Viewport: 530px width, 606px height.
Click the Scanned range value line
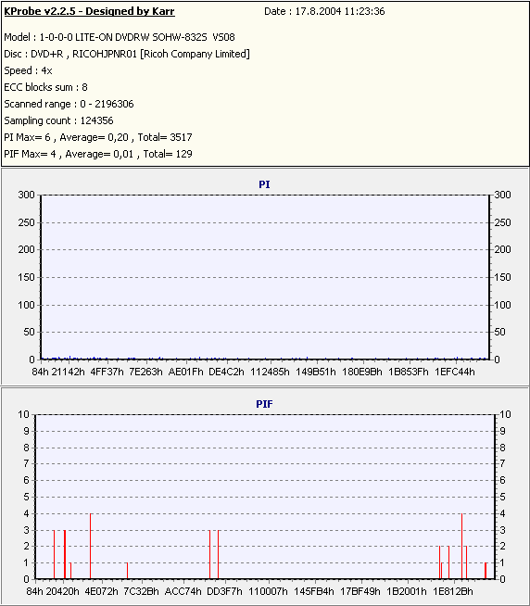pyautogui.click(x=69, y=104)
